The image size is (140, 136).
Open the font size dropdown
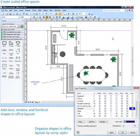(31, 17)
